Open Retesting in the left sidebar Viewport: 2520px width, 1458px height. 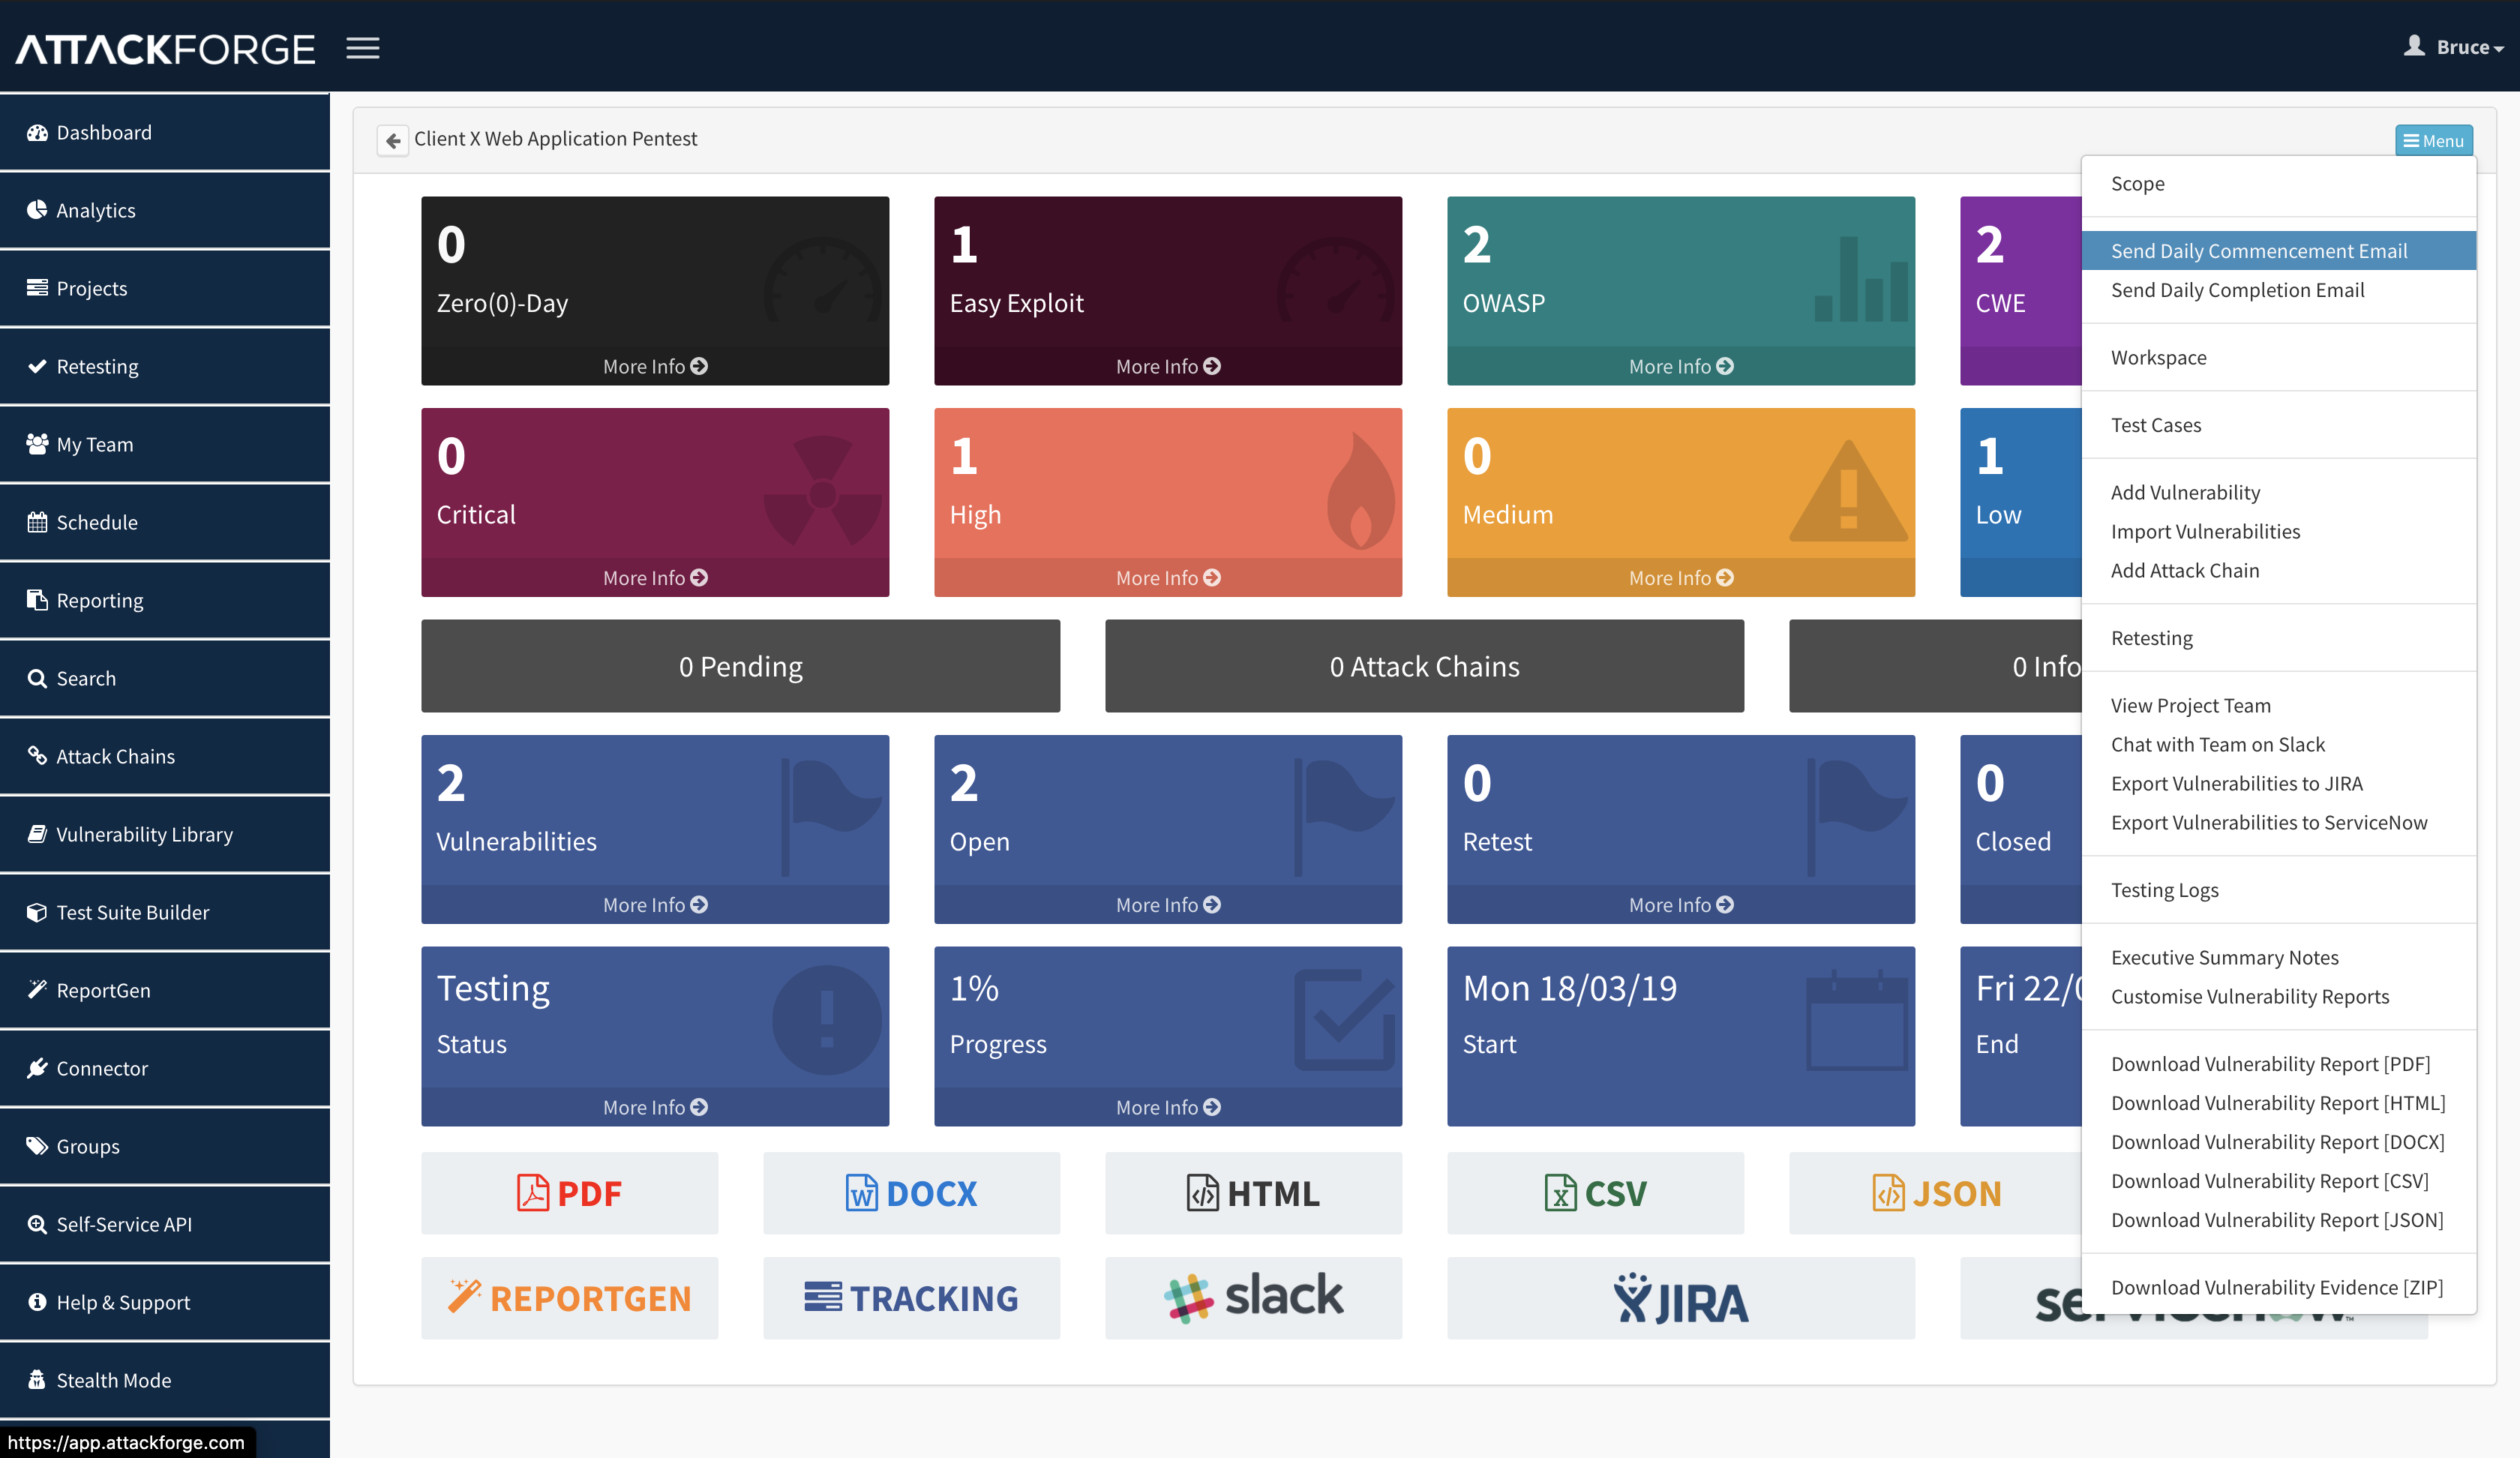pyautogui.click(x=165, y=366)
